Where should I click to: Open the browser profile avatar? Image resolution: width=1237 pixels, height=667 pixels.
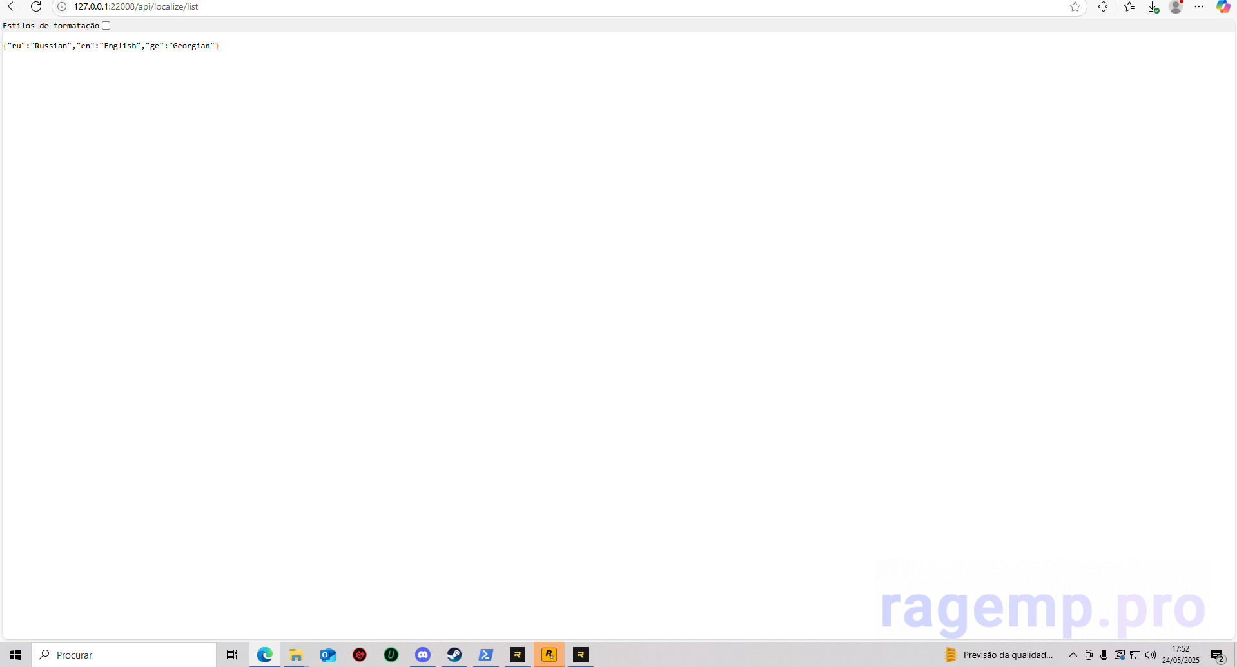tap(1176, 6)
